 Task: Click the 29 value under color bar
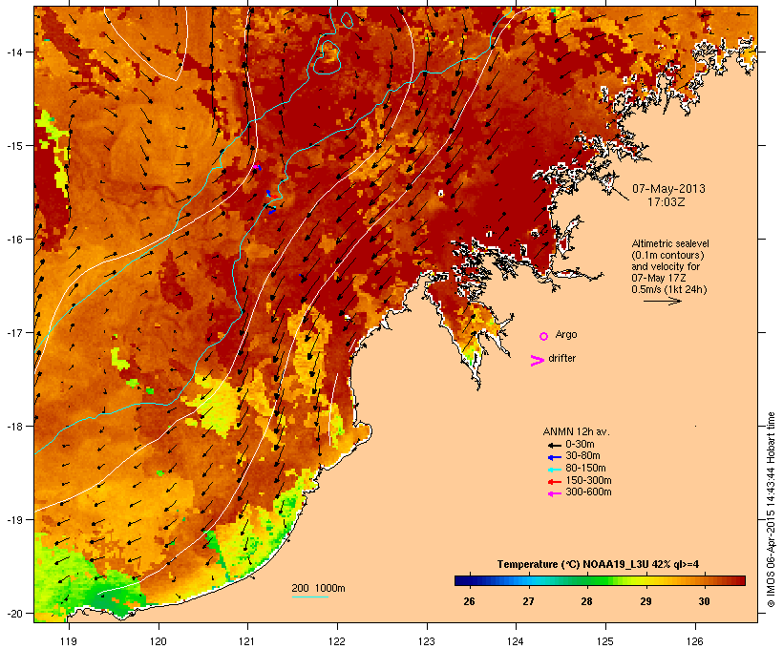(x=645, y=601)
